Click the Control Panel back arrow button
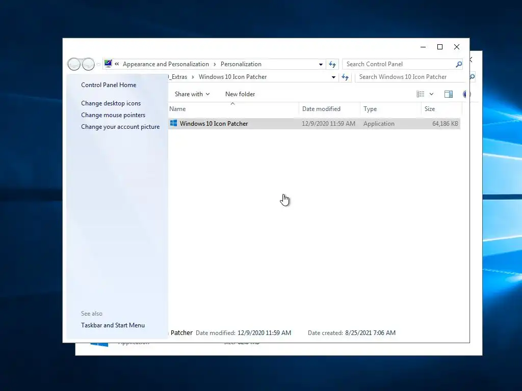The height and width of the screenshot is (391, 522). point(74,64)
